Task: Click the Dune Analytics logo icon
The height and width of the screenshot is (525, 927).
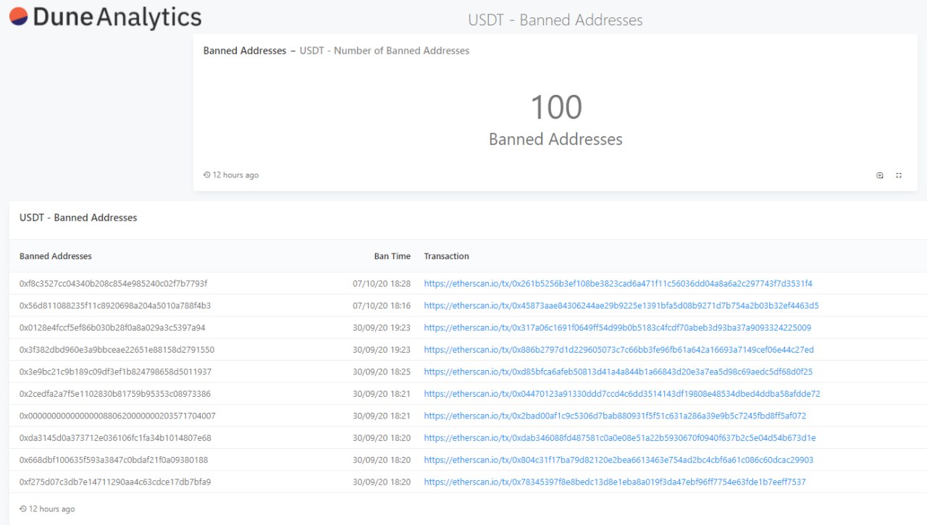Action: pyautogui.click(x=18, y=17)
